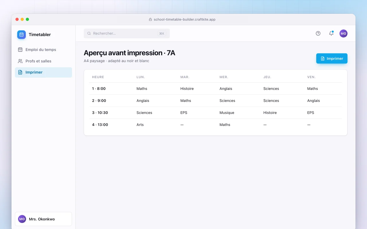
Task: Click the MER. column header
Action: click(x=224, y=77)
